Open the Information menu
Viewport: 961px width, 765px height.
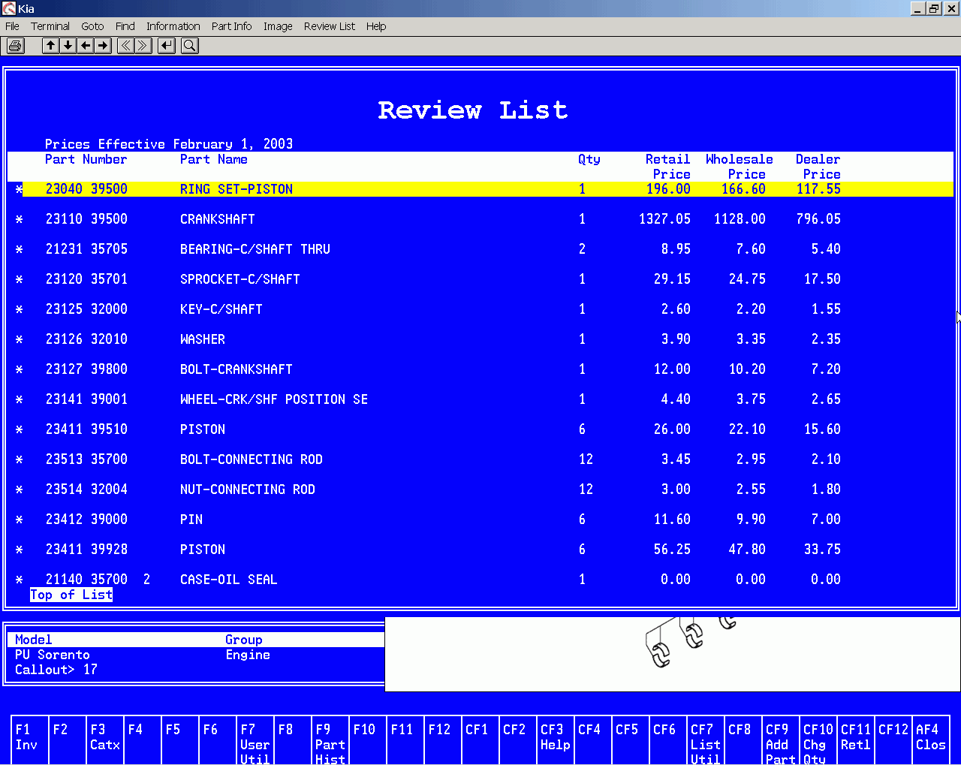pyautogui.click(x=173, y=26)
